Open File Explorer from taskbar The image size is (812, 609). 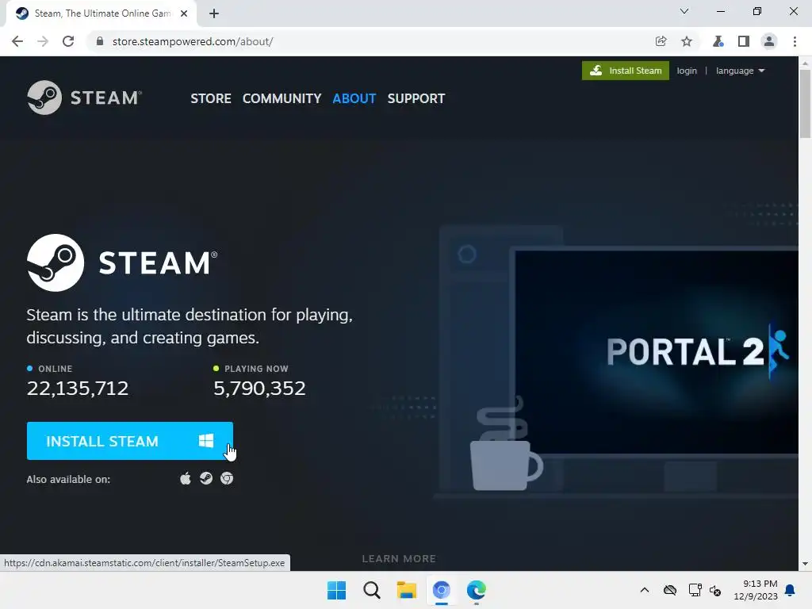407,590
